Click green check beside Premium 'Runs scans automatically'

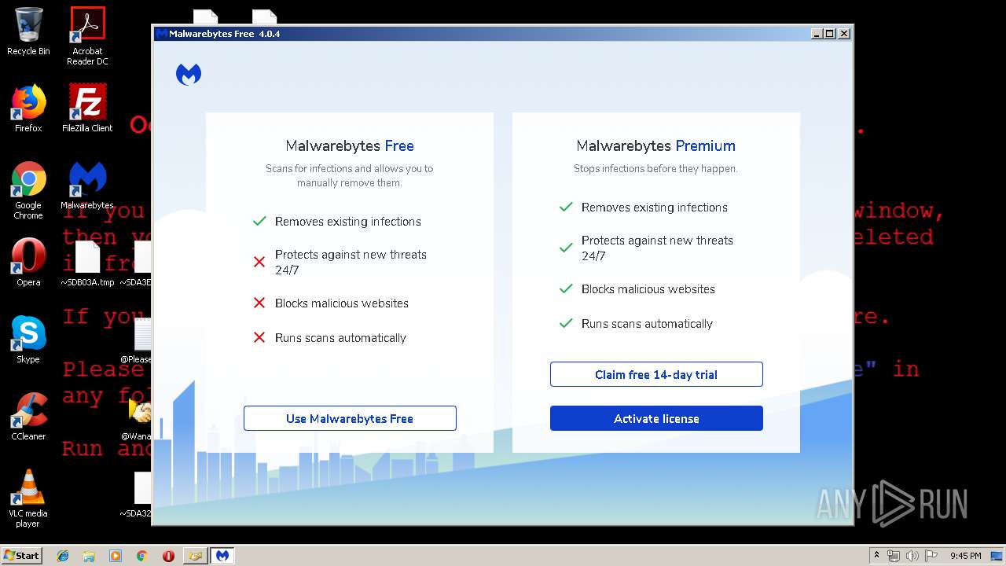coord(566,323)
